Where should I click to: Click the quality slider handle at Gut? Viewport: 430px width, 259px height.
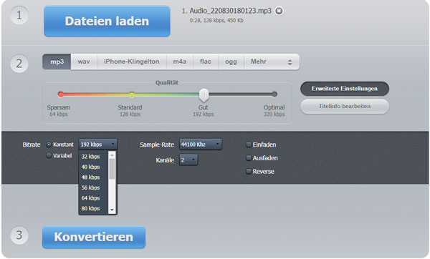point(204,95)
